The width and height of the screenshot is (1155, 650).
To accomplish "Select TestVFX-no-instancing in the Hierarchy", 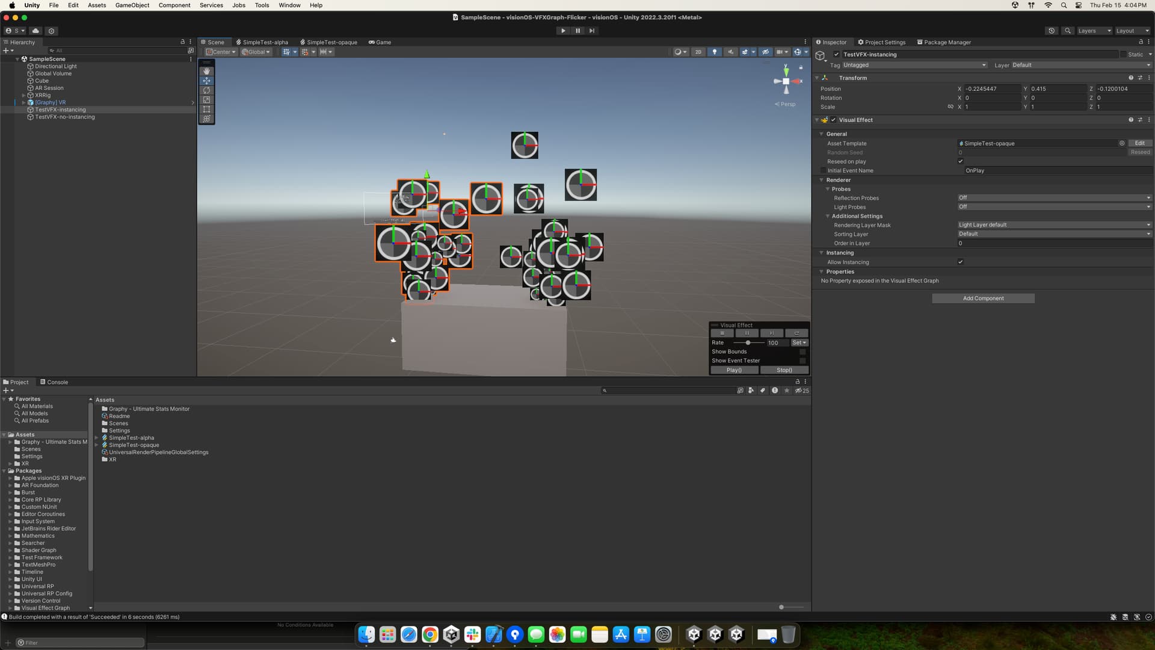I will (x=65, y=117).
